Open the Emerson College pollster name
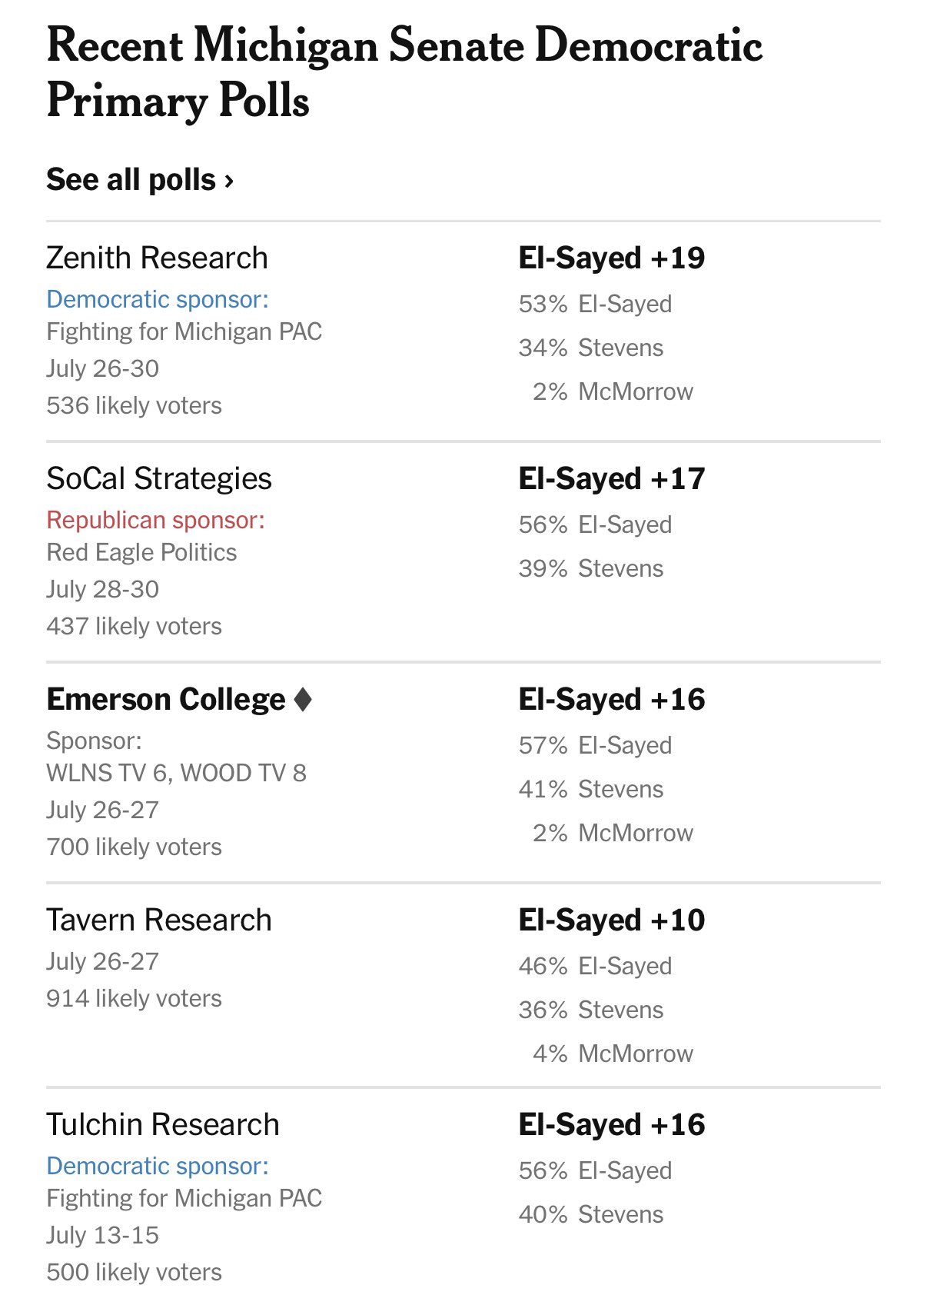Viewport: 927px width, 1305px height. coord(166,699)
